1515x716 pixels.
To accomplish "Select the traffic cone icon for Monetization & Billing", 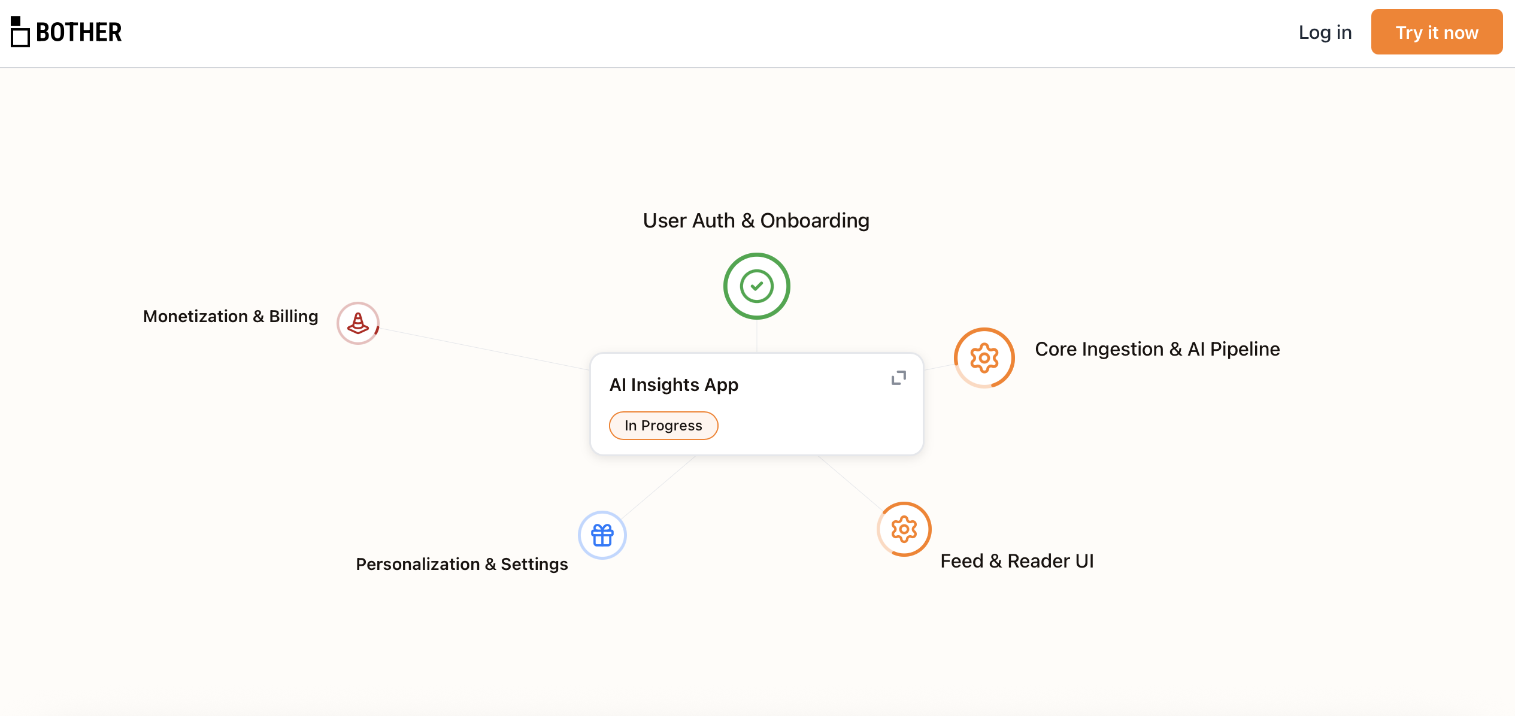I will click(x=357, y=323).
